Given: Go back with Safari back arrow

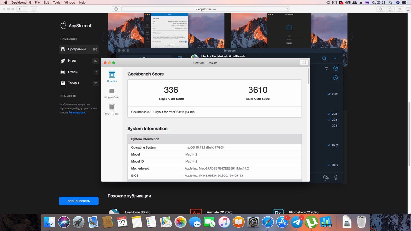Looking at the screenshot, I should coord(19,9).
